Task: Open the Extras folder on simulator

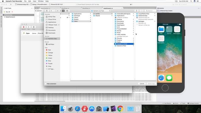Action: [x=169, y=29]
